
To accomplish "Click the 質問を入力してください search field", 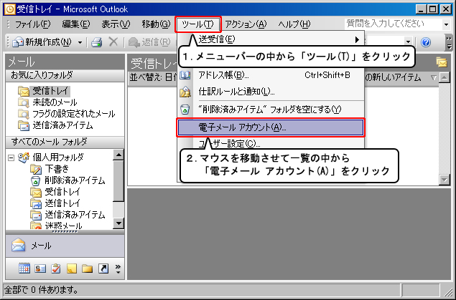I will 394,24.
